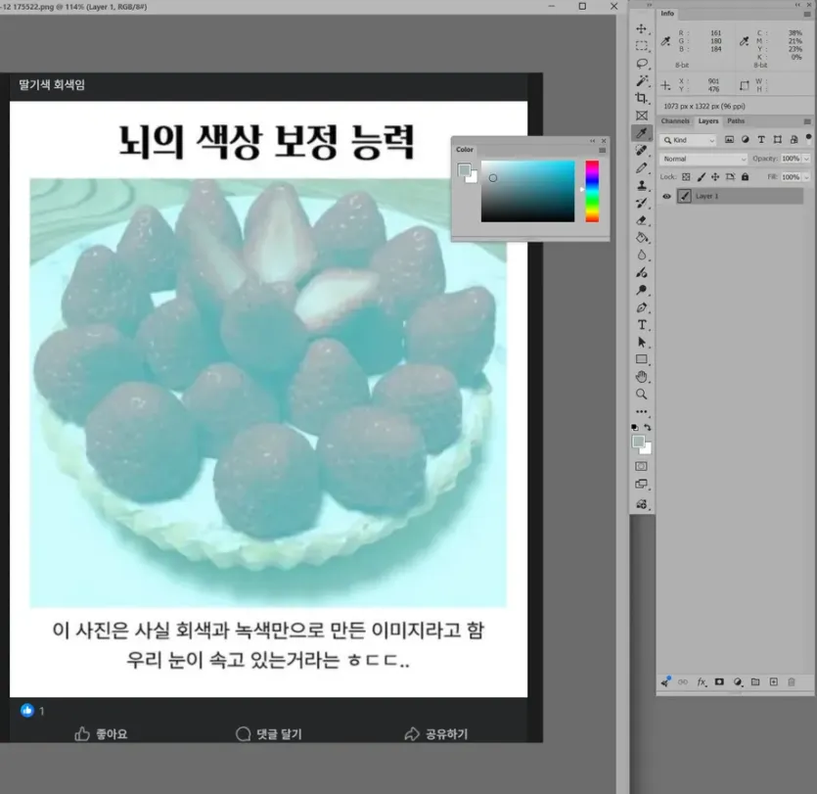Viewport: 817px width, 794px height.
Task: Select the Crop tool
Action: (x=642, y=98)
